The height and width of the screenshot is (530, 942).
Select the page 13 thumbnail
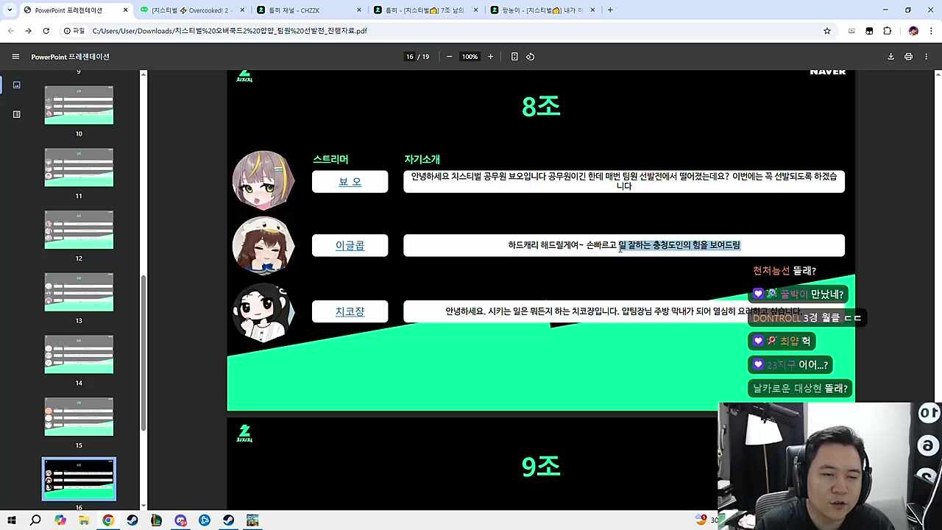click(x=79, y=292)
